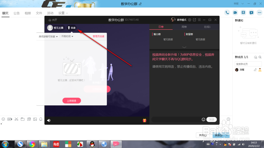Open Sogou browser in taskbar
The height and width of the screenshot is (148, 264).
(x=20, y=144)
